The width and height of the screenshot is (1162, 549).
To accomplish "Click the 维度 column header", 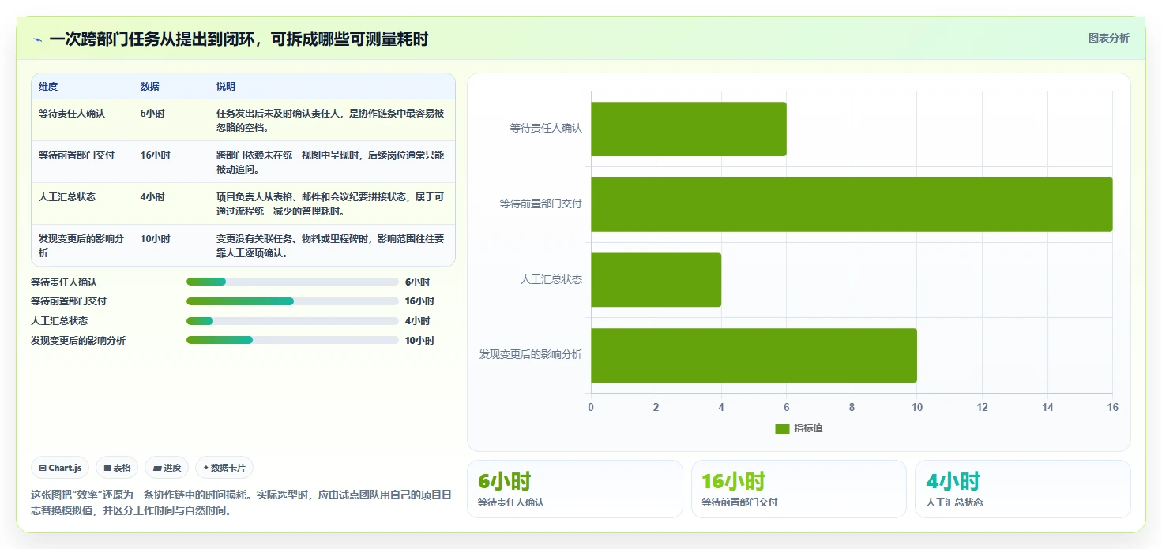I will coord(48,87).
